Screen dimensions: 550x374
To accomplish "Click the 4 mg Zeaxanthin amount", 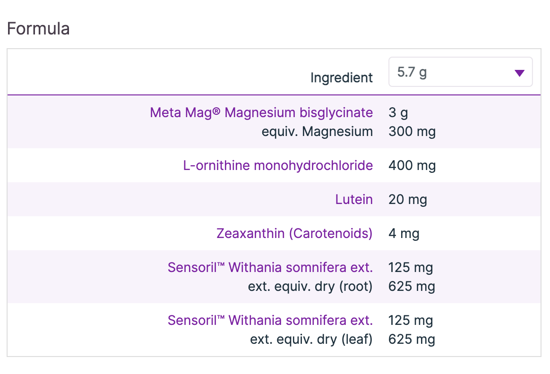I will click(x=404, y=233).
